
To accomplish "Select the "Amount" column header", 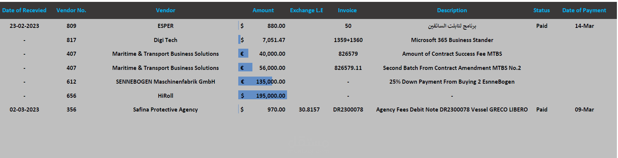I will click(263, 10).
